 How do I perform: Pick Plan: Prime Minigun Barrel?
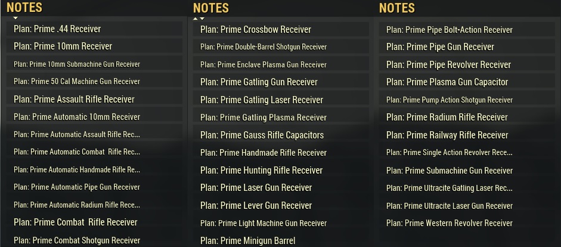pyautogui.click(x=247, y=241)
